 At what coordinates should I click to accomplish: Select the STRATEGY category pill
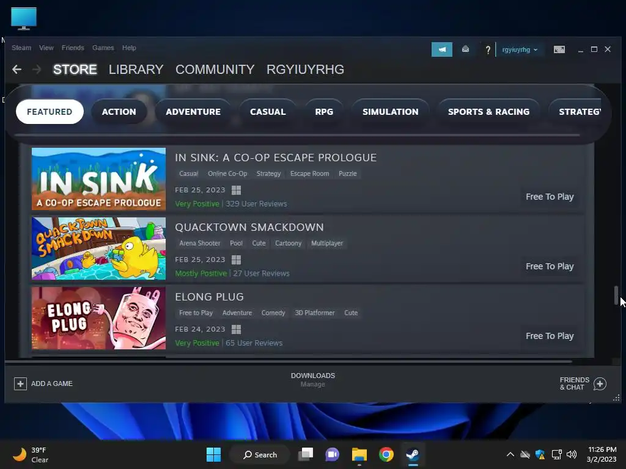pyautogui.click(x=575, y=112)
